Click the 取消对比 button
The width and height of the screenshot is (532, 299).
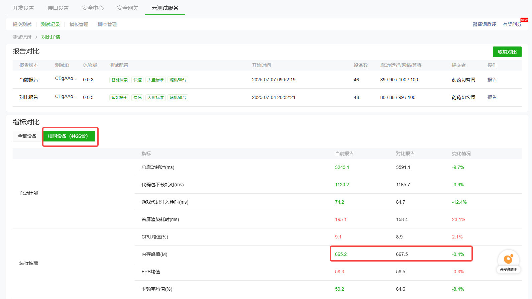point(507,52)
